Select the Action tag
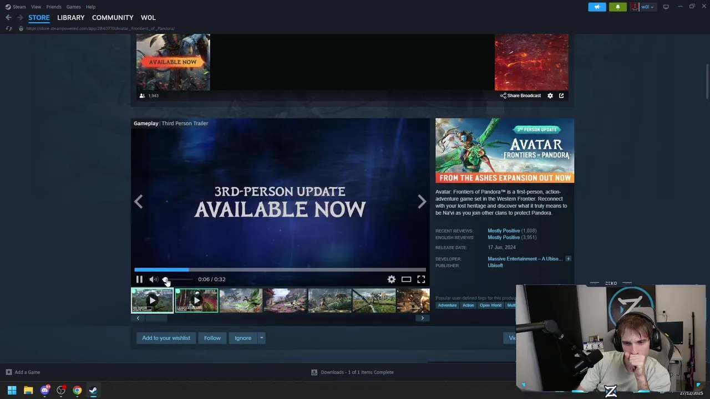710x399 pixels. [x=468, y=305]
